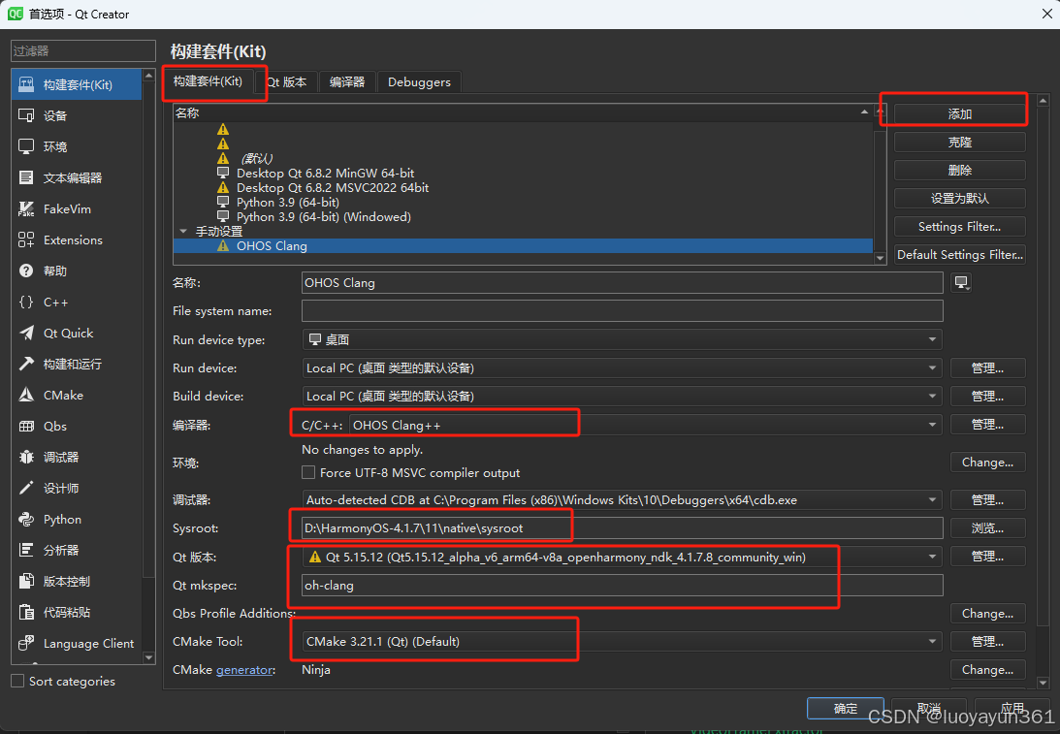Viewport: 1060px width, 734px height.
Task: Open the 构建和运行 hammer icon
Action: (26, 364)
